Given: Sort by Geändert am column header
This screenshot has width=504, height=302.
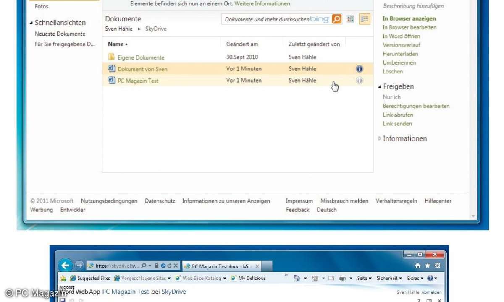Looking at the screenshot, I should pos(242,44).
